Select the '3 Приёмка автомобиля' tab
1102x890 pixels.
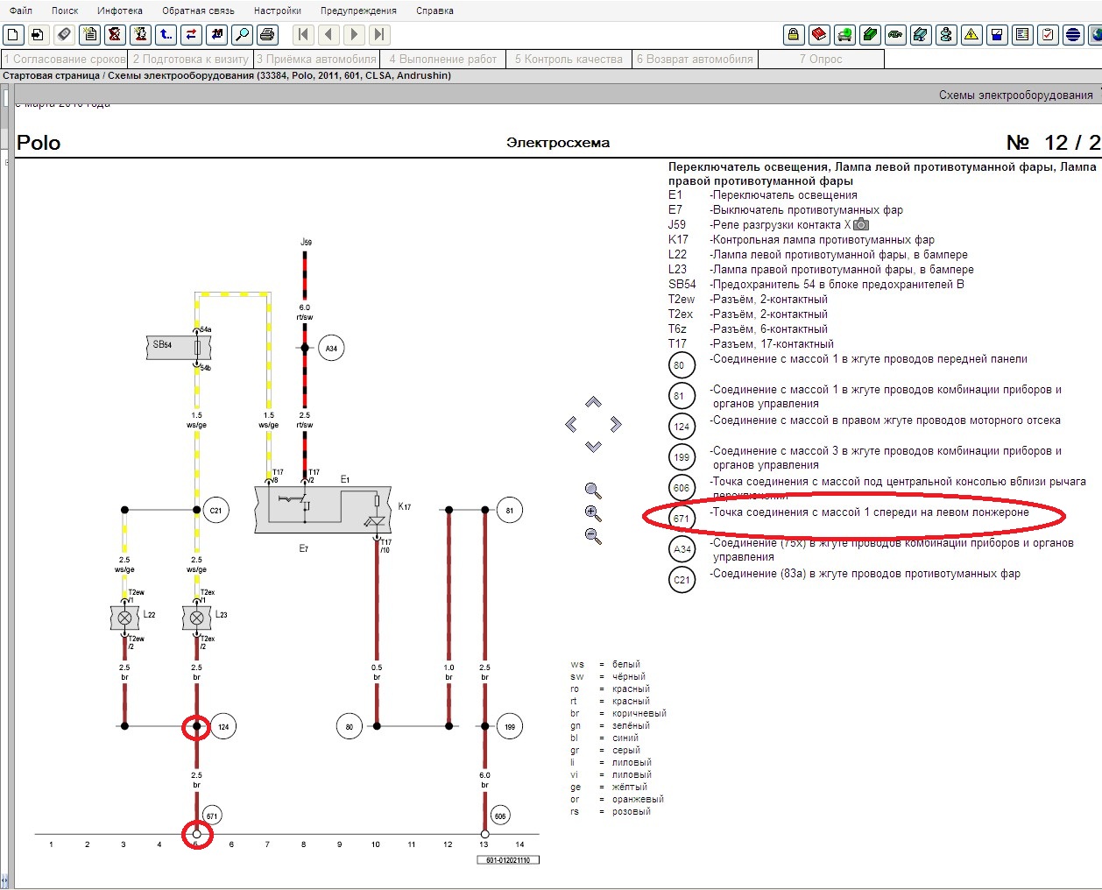click(x=316, y=60)
